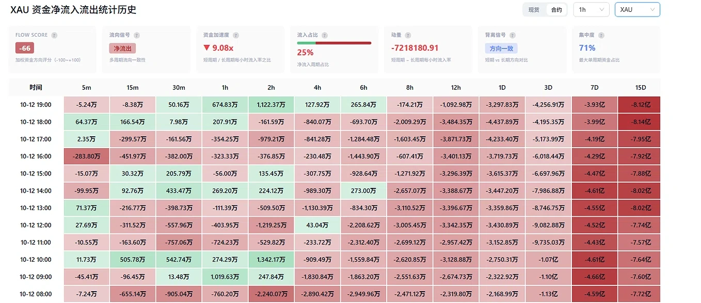Image resolution: width=701 pixels, height=303 pixels.
Task: Open the 背离信号 help icon
Action: (x=513, y=35)
